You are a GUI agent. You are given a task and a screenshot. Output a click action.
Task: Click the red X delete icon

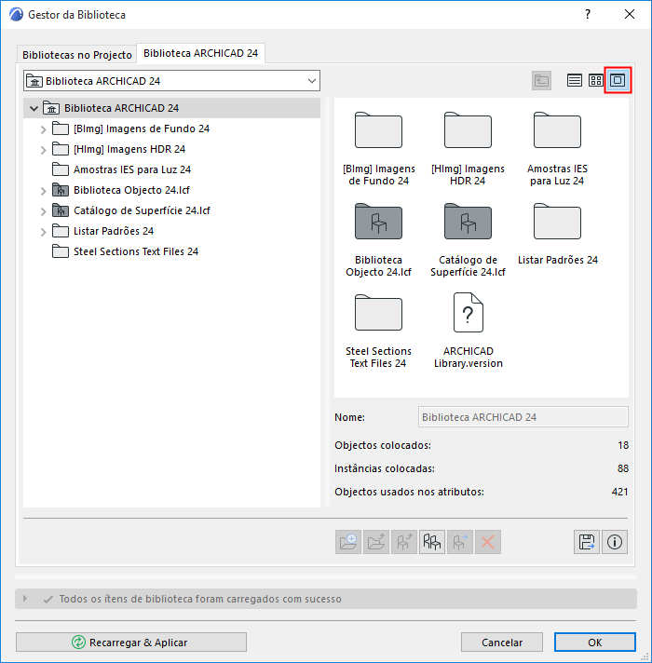pos(487,542)
